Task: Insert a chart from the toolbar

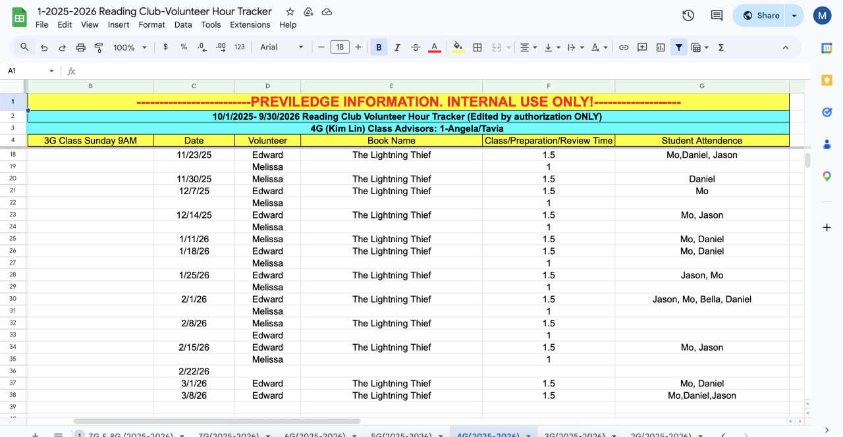Action: 661,47
